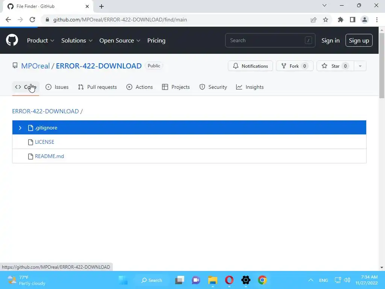
Task: Switch to the Projects tab
Action: pyautogui.click(x=176, y=87)
